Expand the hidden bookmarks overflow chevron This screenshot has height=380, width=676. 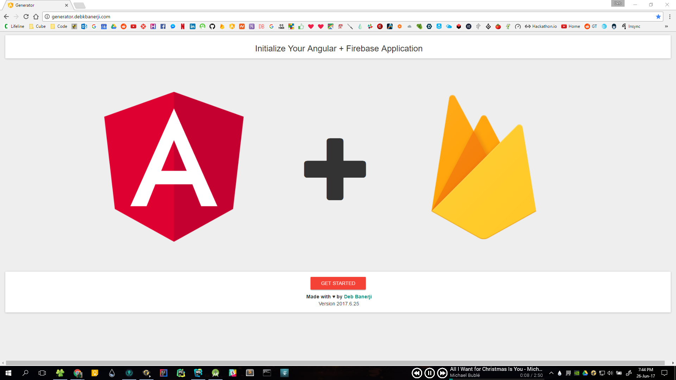(x=666, y=26)
